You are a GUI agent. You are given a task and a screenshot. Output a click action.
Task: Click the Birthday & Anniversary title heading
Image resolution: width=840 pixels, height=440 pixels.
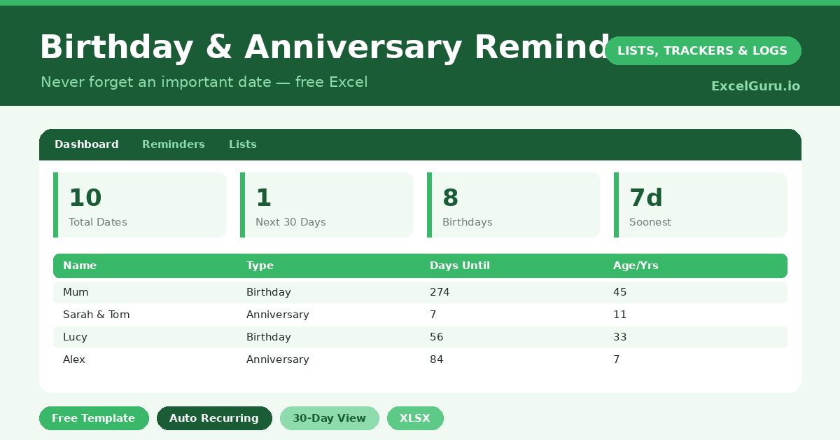[325, 48]
